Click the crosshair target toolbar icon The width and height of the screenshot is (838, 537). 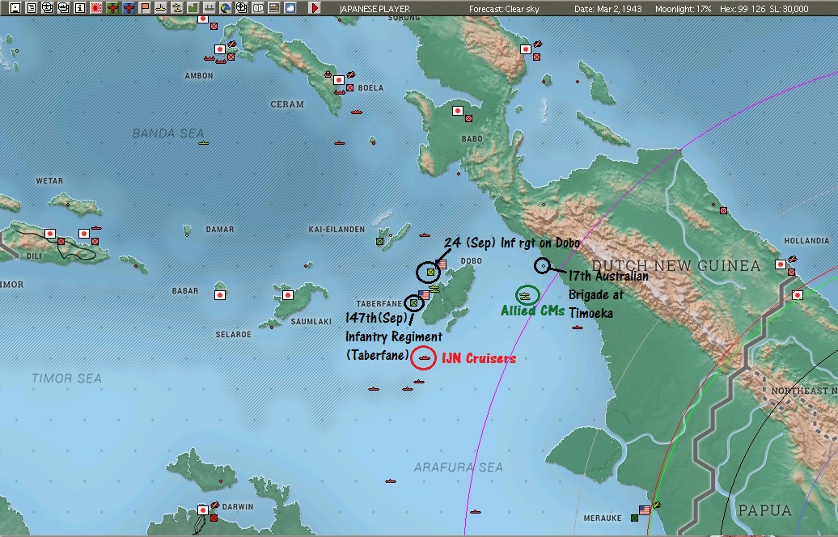(242, 8)
